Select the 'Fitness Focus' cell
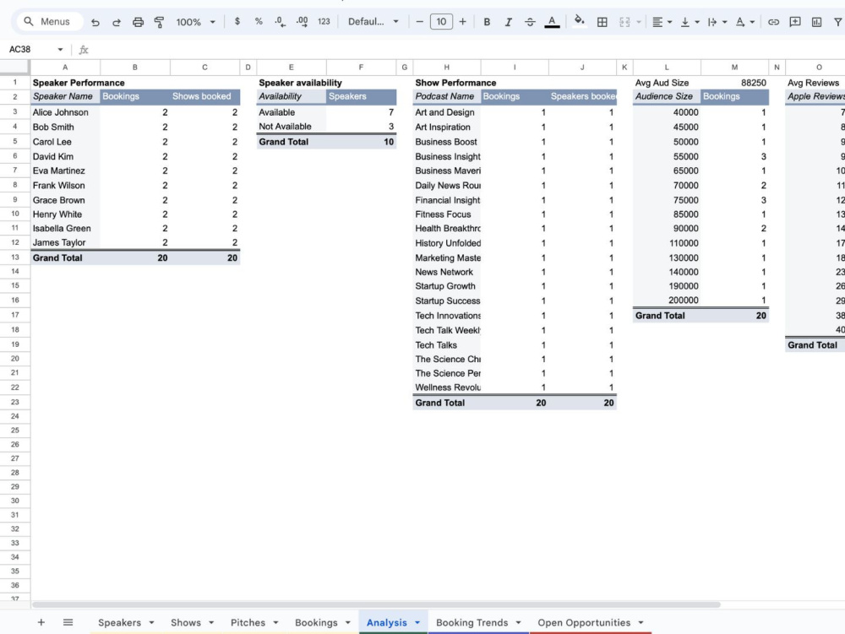This screenshot has height=634, width=845. point(447,214)
